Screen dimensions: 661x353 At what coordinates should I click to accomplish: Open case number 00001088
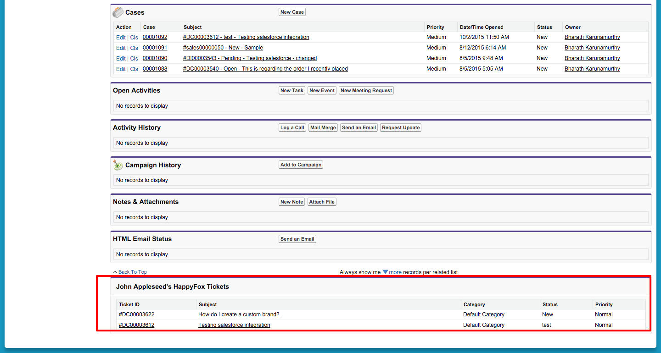click(x=155, y=69)
